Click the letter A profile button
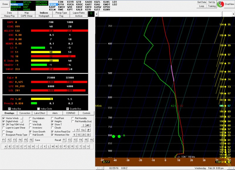Viewport: 235px width, 170px height. pos(6,146)
